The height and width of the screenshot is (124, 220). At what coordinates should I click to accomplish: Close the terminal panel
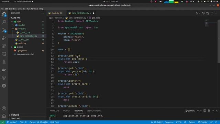click(x=217, y=111)
